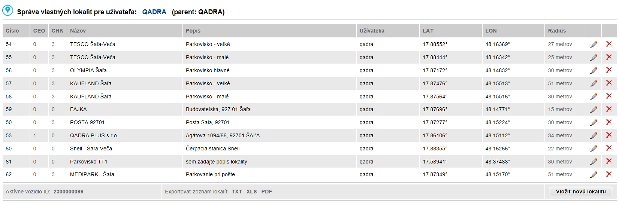Edit Parkovisko TT1 location
Image resolution: width=619 pixels, height=205 pixels.
(594, 162)
